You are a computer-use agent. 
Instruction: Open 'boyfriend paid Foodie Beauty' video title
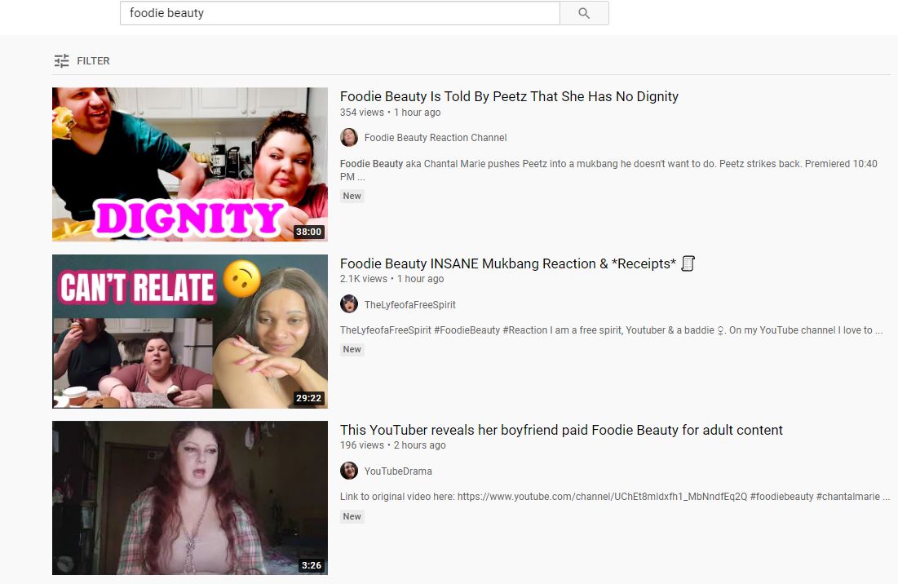point(561,430)
